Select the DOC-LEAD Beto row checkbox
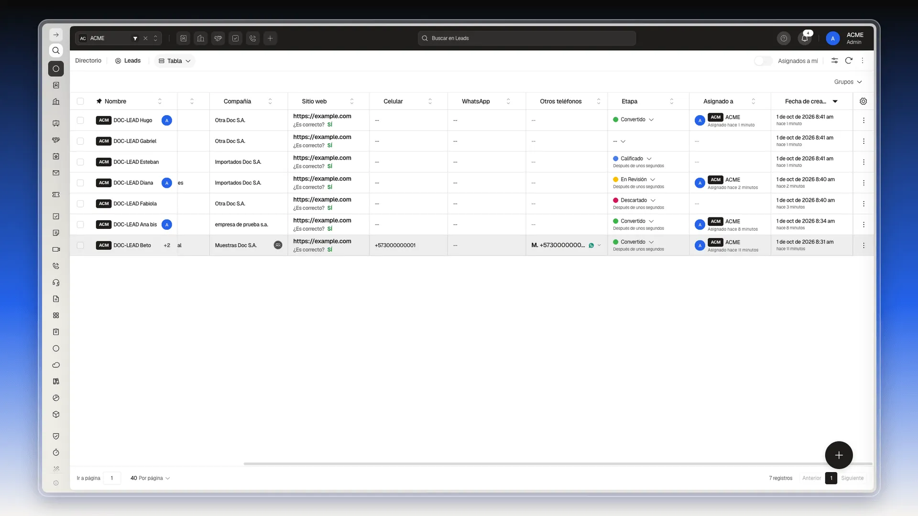The image size is (918, 516). tap(80, 246)
